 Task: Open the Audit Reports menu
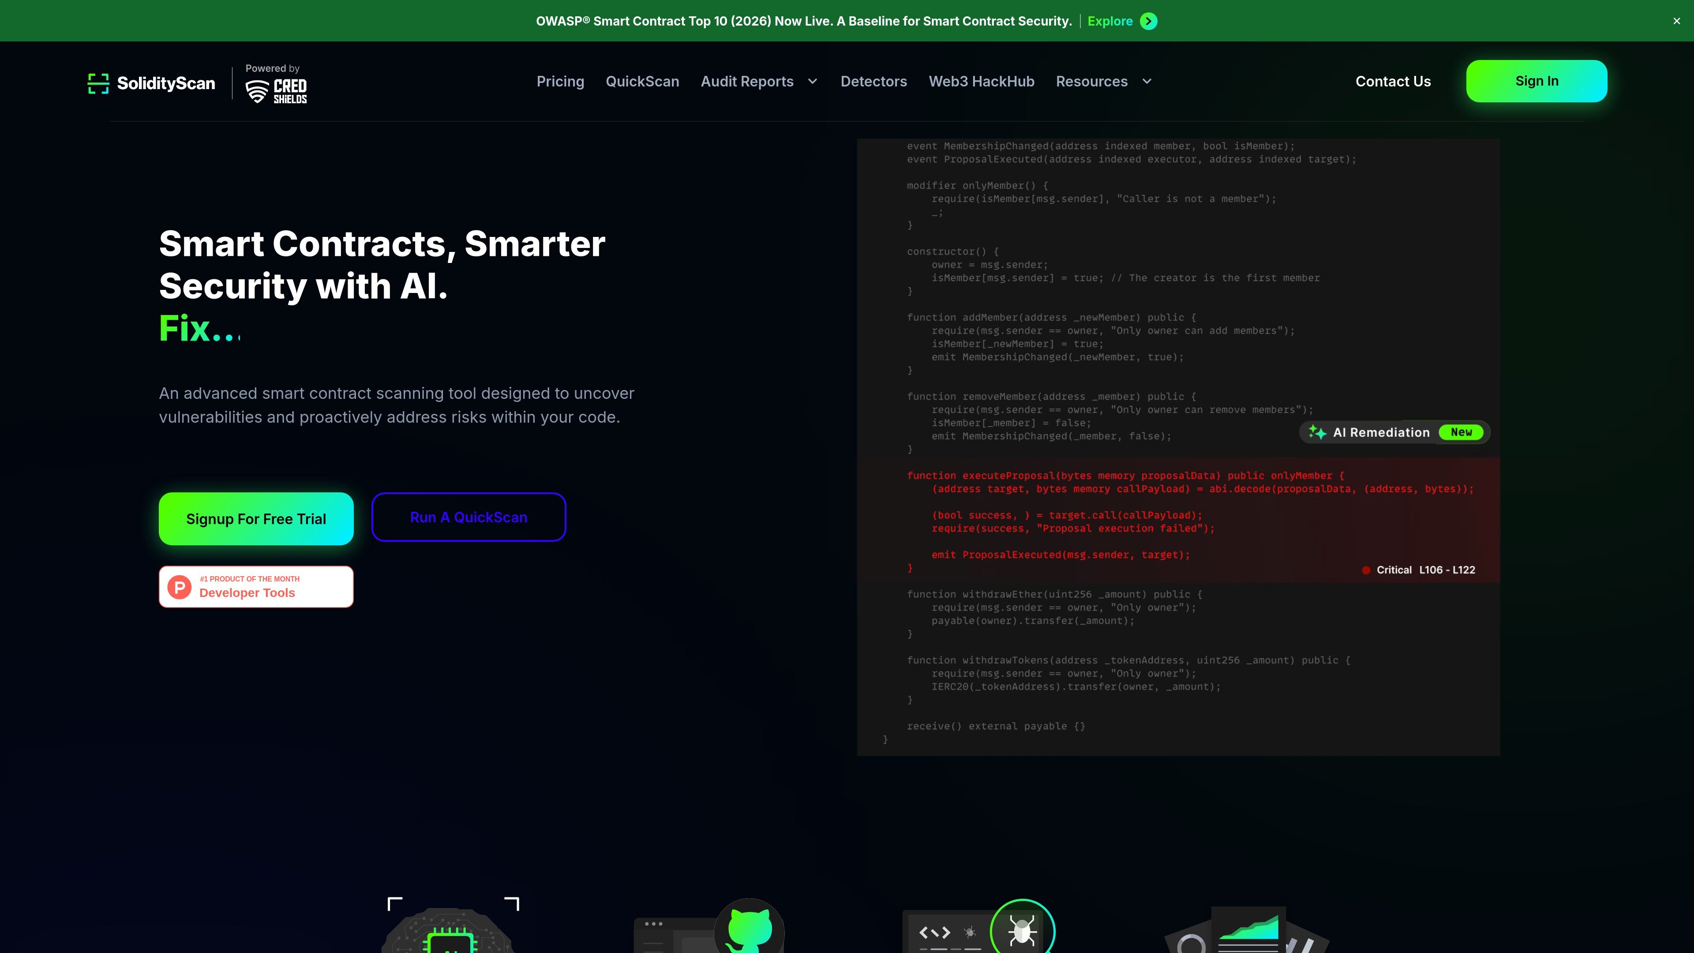[x=747, y=82]
